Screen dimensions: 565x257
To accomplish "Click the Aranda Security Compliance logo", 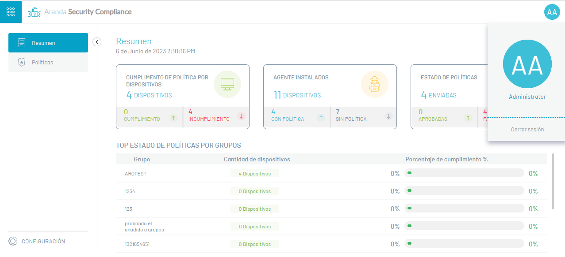I will (x=80, y=12).
